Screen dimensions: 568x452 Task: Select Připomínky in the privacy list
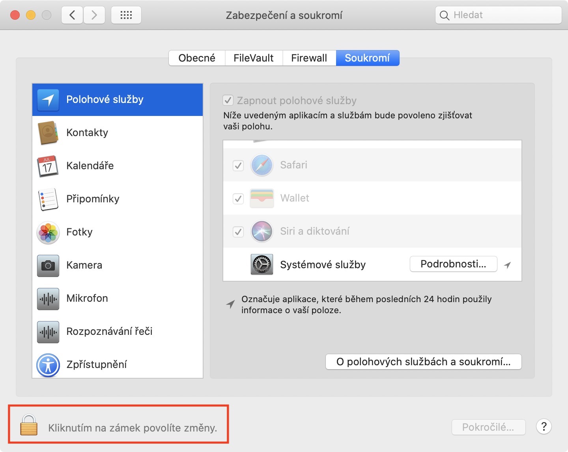117,199
